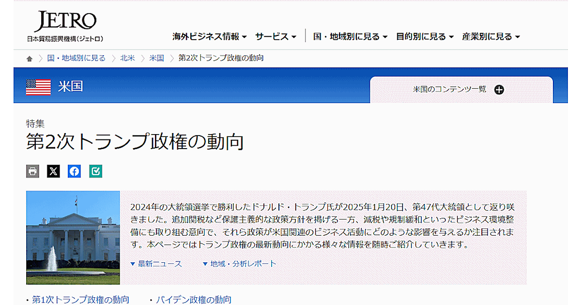Click the White House photo thumbnail

[x=73, y=237]
